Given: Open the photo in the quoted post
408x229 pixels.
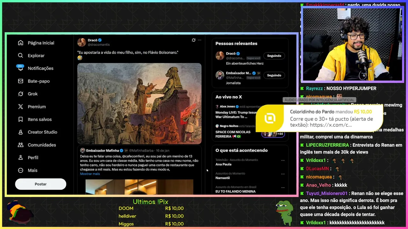Looking at the screenshot, I should (x=139, y=187).
